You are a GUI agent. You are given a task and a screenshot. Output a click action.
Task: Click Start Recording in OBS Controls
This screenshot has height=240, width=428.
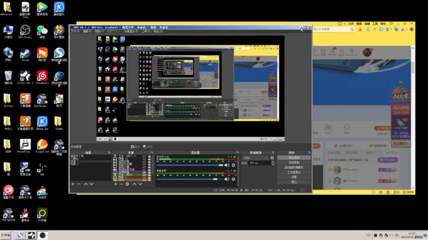294,163
